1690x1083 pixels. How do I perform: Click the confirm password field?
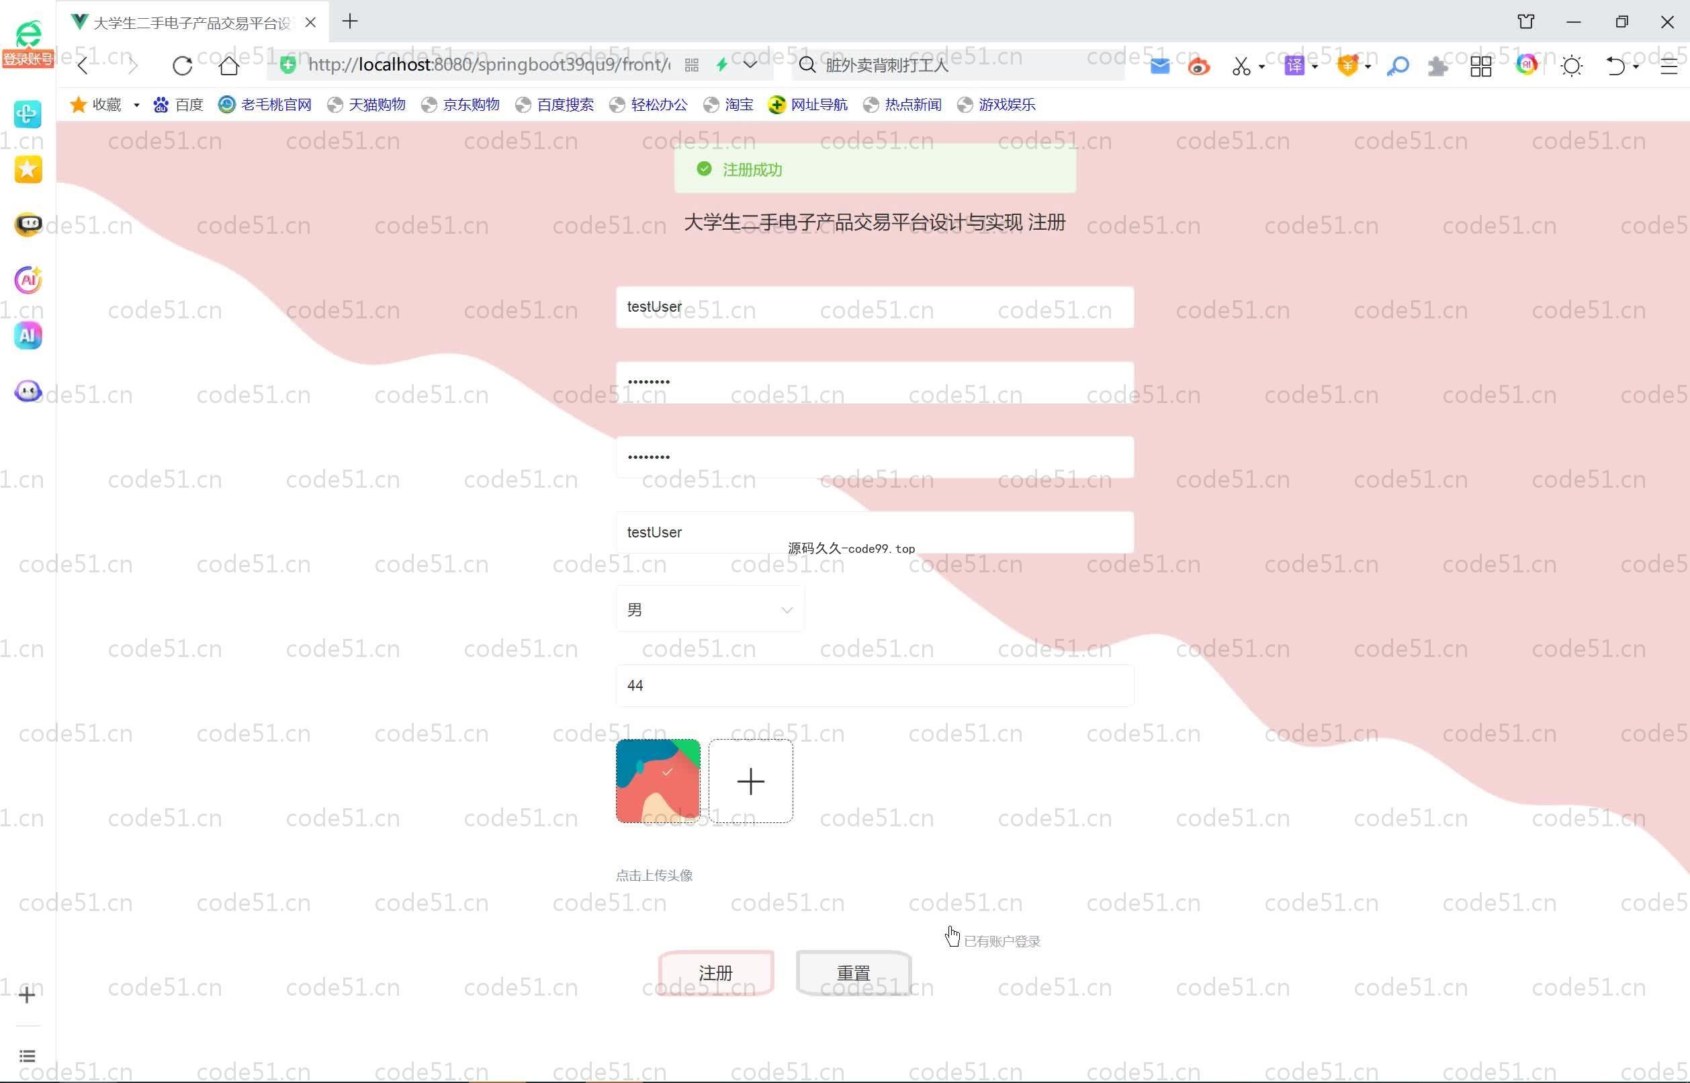coord(875,457)
